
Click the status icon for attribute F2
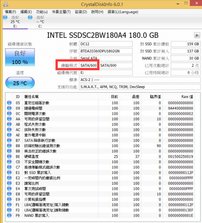coord(9,210)
